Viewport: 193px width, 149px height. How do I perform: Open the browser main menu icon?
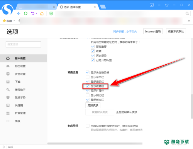pyautogui.click(x=159, y=5)
